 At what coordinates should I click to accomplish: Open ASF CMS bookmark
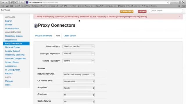[x=64, y=6]
